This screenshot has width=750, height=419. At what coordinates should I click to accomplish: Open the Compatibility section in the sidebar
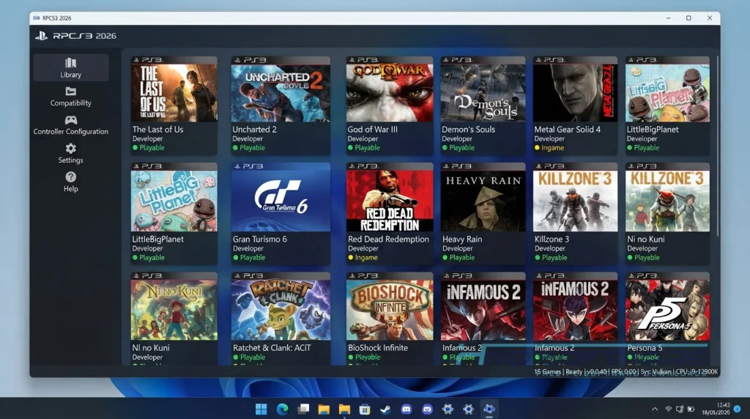coord(71,96)
